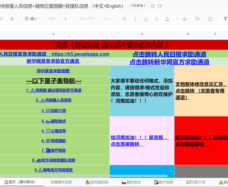228x187 pixels.
Task: Click the filter funnel icon
Action: (x=225, y=19)
